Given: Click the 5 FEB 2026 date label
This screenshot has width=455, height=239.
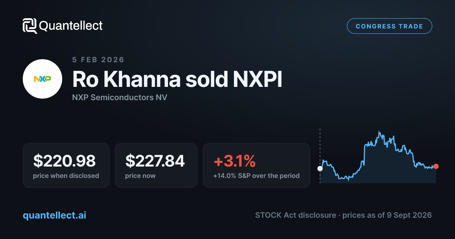Looking at the screenshot, I should tap(98, 60).
